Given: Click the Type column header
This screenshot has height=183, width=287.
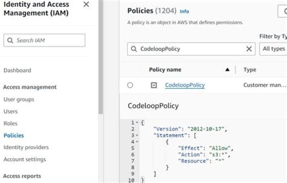Looking at the screenshot, I should click(250, 70).
